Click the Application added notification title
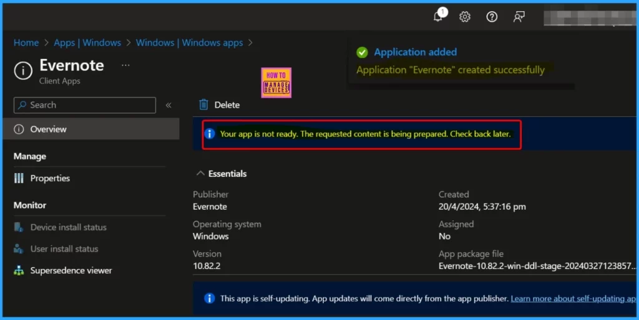639x320 pixels. [x=415, y=52]
